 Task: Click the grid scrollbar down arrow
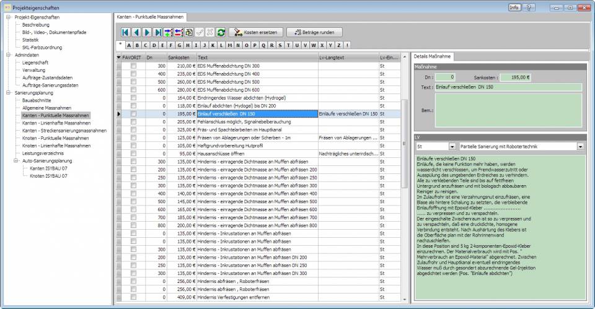pos(404,299)
